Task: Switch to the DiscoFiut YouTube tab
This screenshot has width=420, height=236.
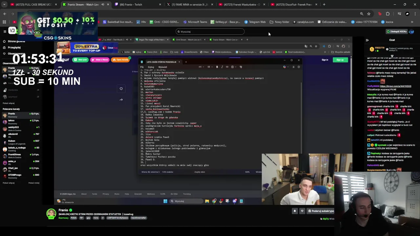Action: point(294,5)
